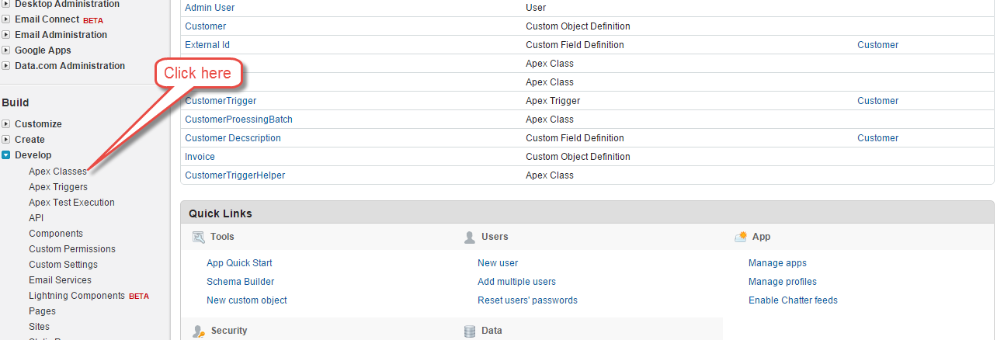Go to Apex Test Execution

71,203
